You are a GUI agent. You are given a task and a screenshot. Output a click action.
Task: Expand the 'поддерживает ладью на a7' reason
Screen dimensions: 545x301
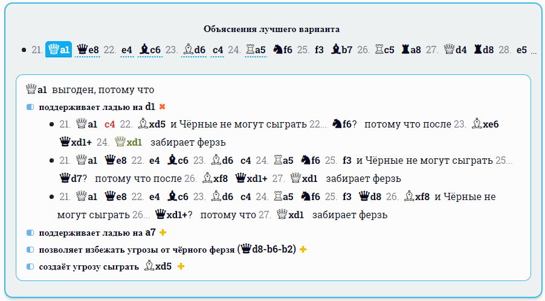pyautogui.click(x=163, y=233)
